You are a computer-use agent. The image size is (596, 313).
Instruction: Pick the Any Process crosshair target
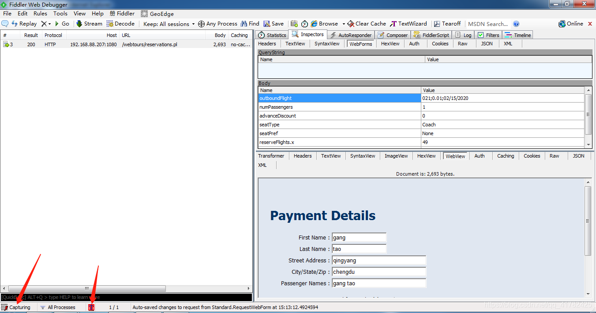(217, 24)
